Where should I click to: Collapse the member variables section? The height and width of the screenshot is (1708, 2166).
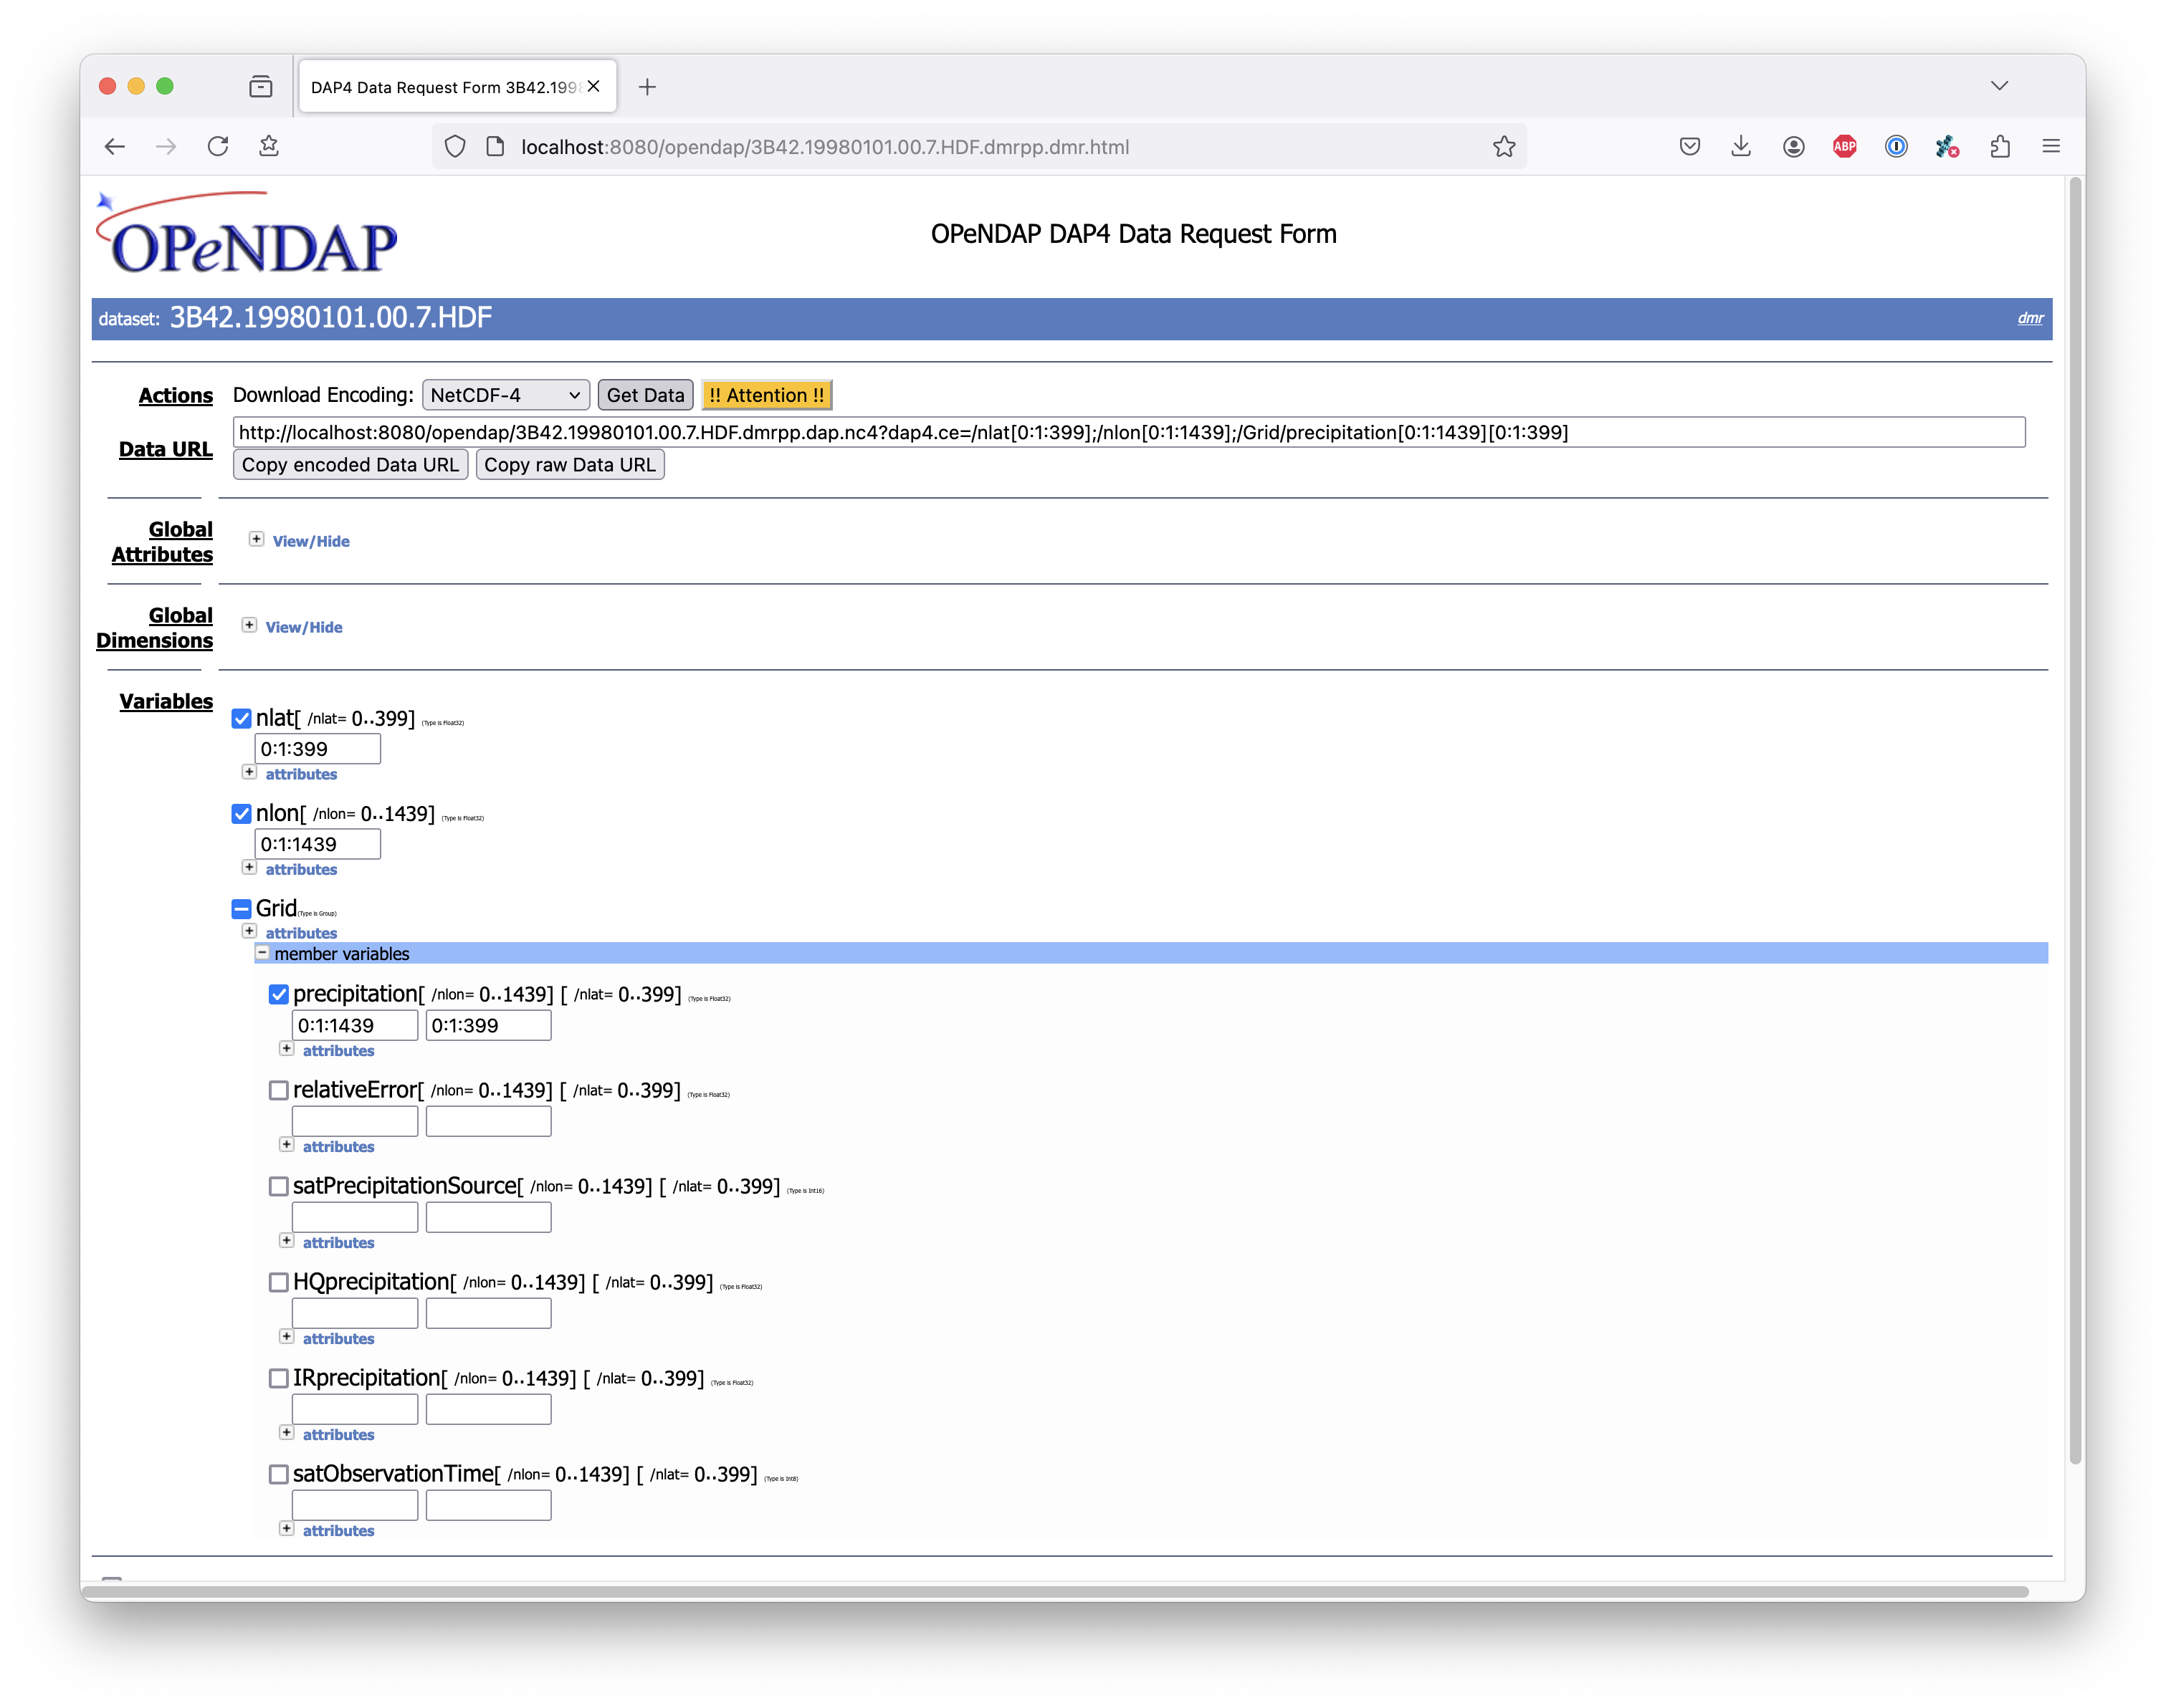pos(262,953)
